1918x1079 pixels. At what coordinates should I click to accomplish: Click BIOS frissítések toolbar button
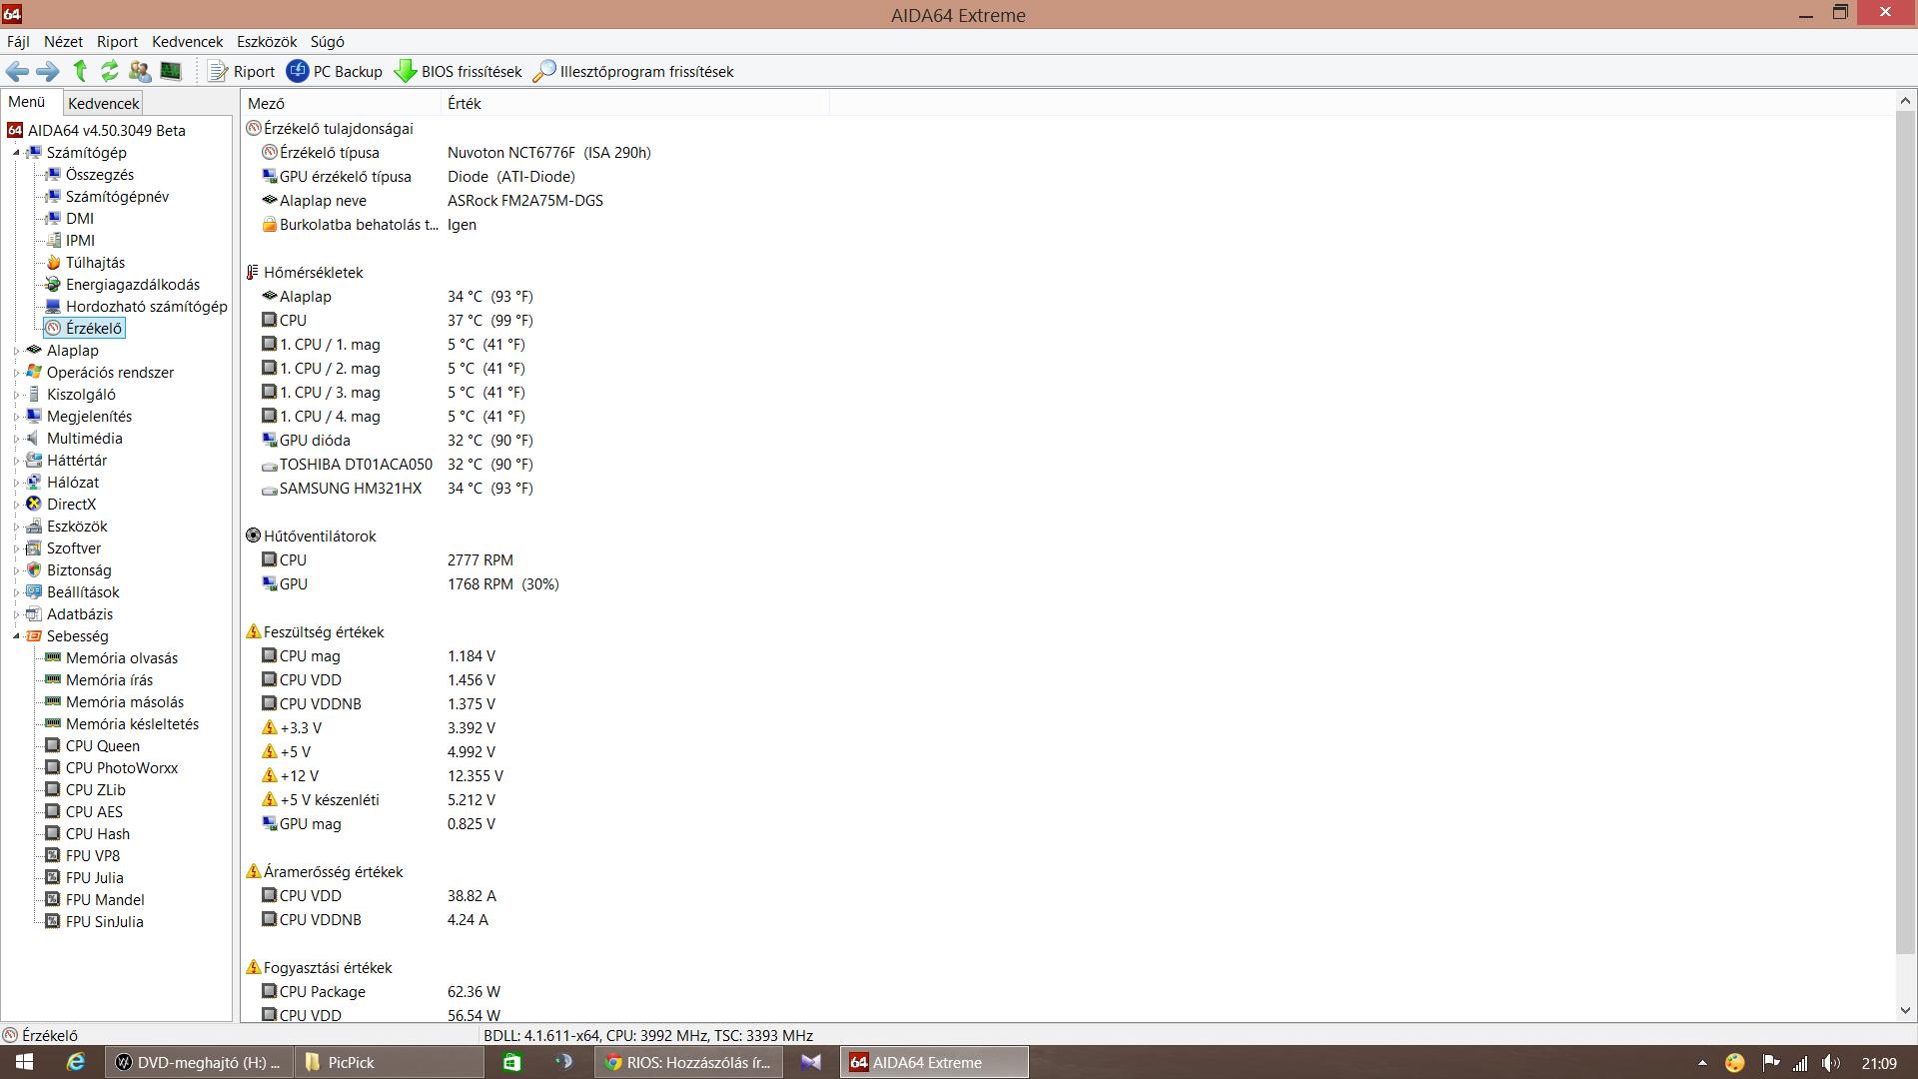(x=459, y=71)
